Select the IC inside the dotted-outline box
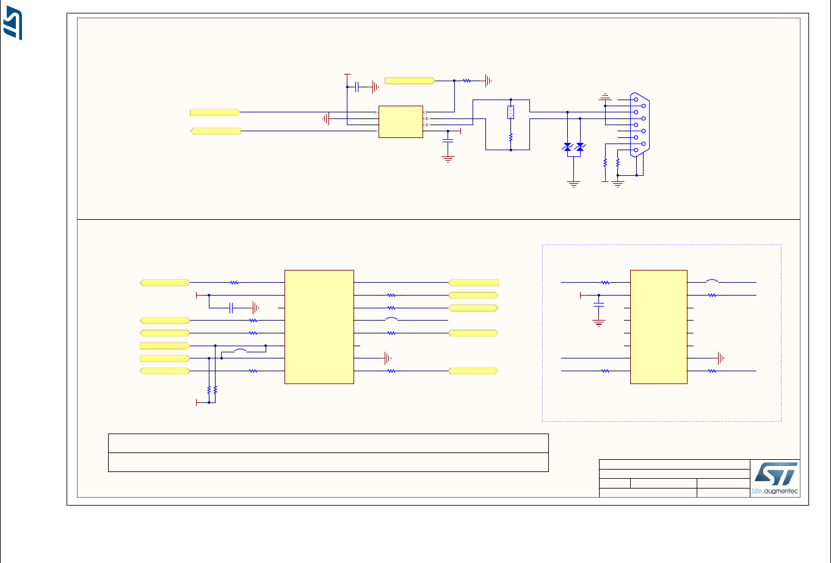Screen dimensions: 831x563 (659, 327)
